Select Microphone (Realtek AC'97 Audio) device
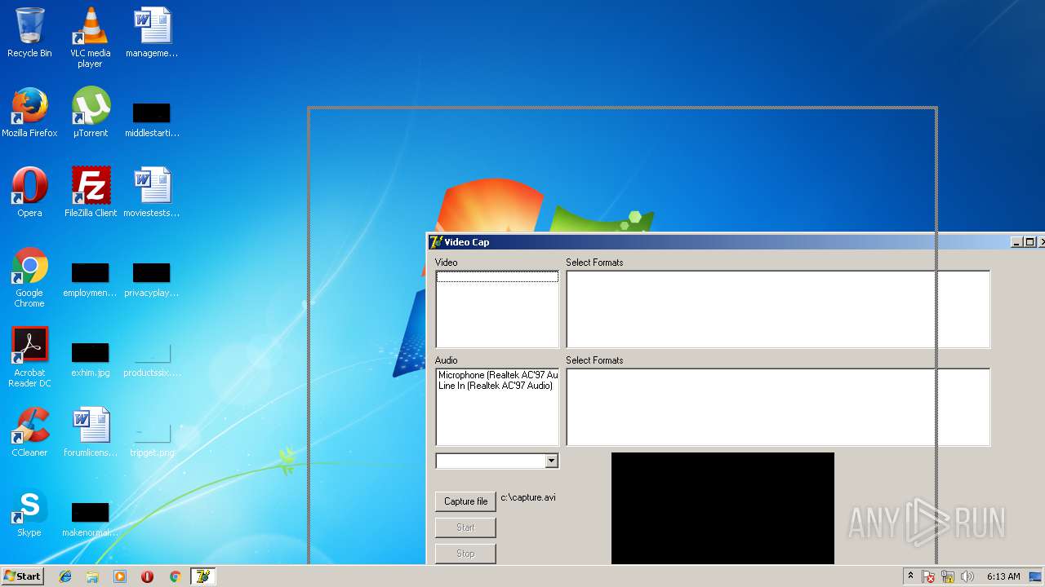This screenshot has width=1045, height=587. point(498,375)
